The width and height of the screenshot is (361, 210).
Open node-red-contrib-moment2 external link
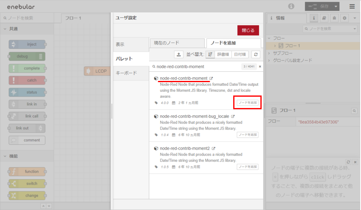click(213, 148)
